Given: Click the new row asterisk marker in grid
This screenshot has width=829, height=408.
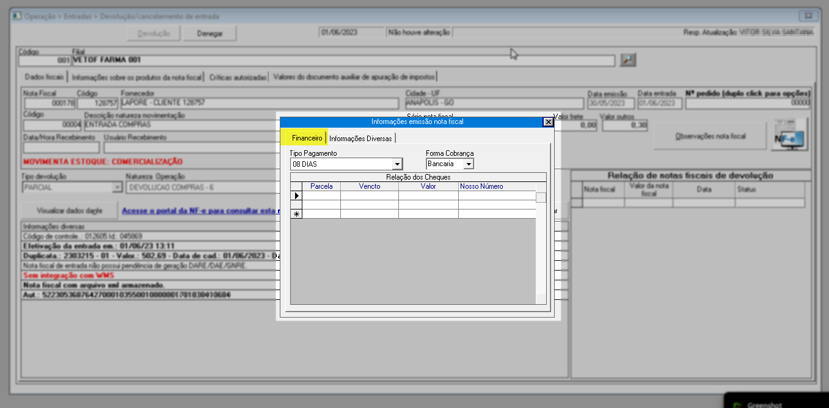Looking at the screenshot, I should pyautogui.click(x=297, y=214).
